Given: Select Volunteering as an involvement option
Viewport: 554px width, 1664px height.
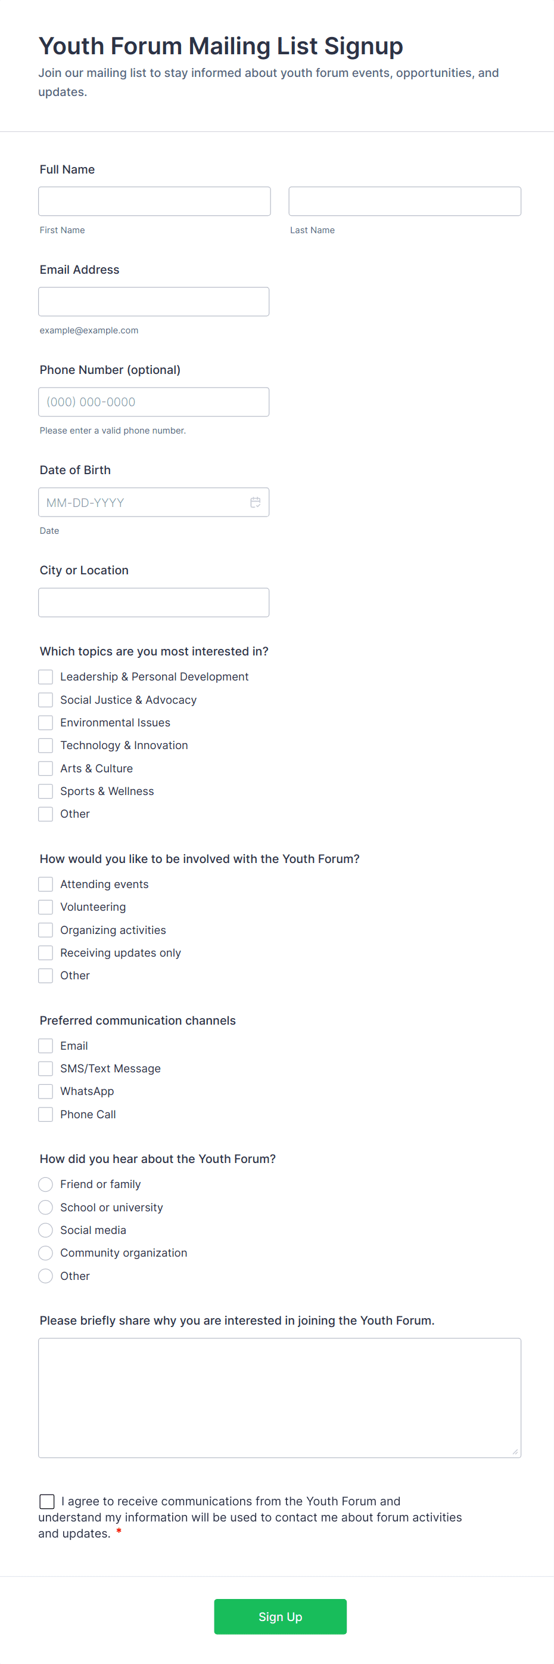Looking at the screenshot, I should [x=45, y=907].
